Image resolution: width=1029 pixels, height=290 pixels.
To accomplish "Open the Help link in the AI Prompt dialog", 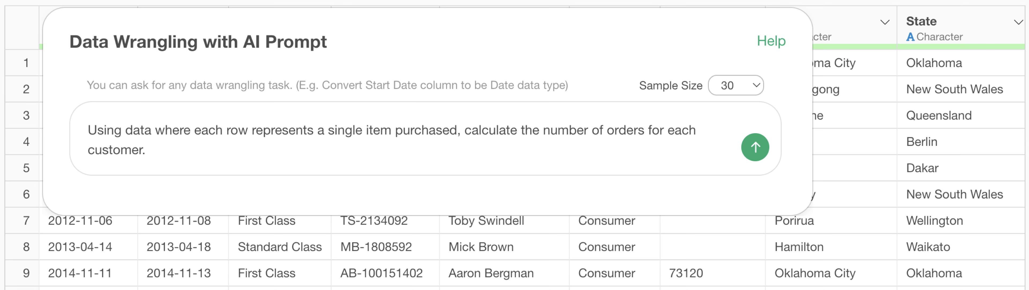I will (771, 41).
